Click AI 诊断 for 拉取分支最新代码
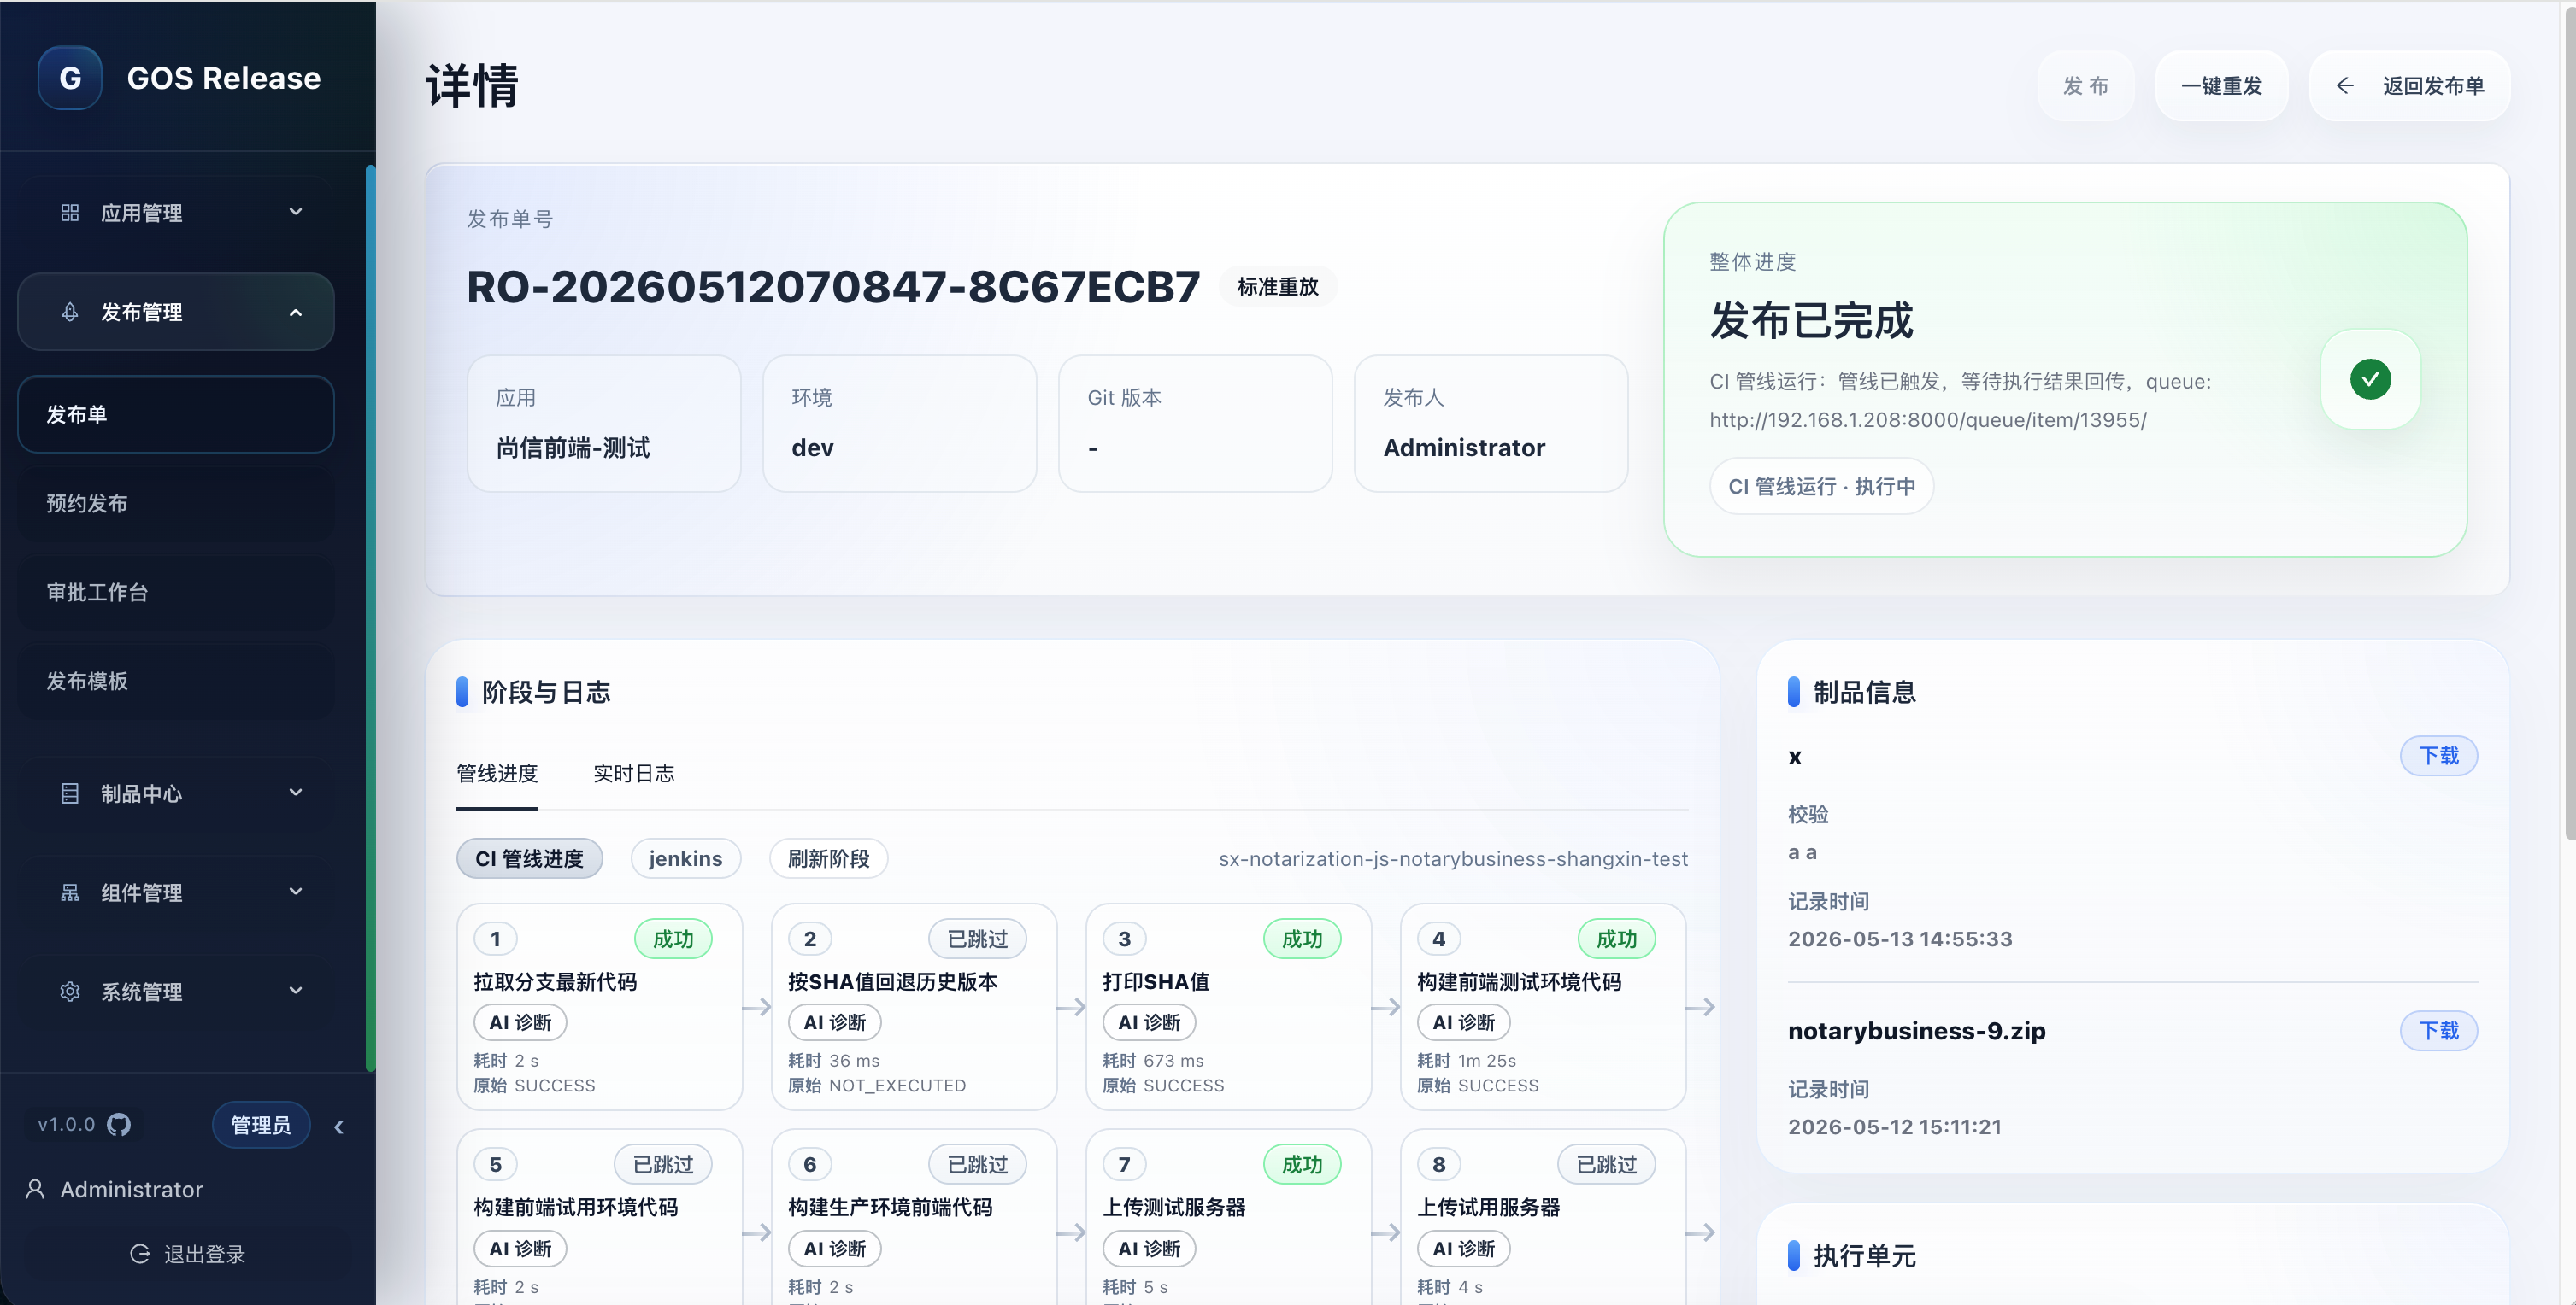 520,1022
